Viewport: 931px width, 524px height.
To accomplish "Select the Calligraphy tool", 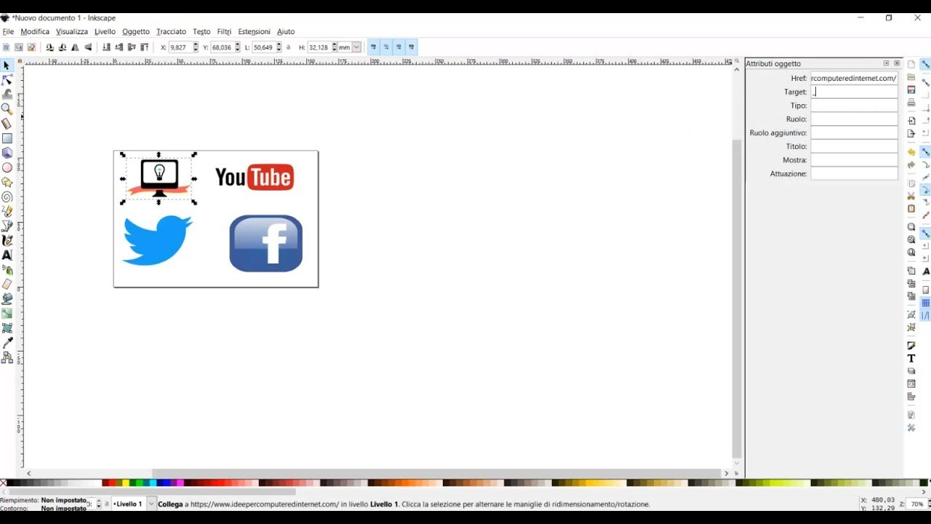I will (x=7, y=240).
